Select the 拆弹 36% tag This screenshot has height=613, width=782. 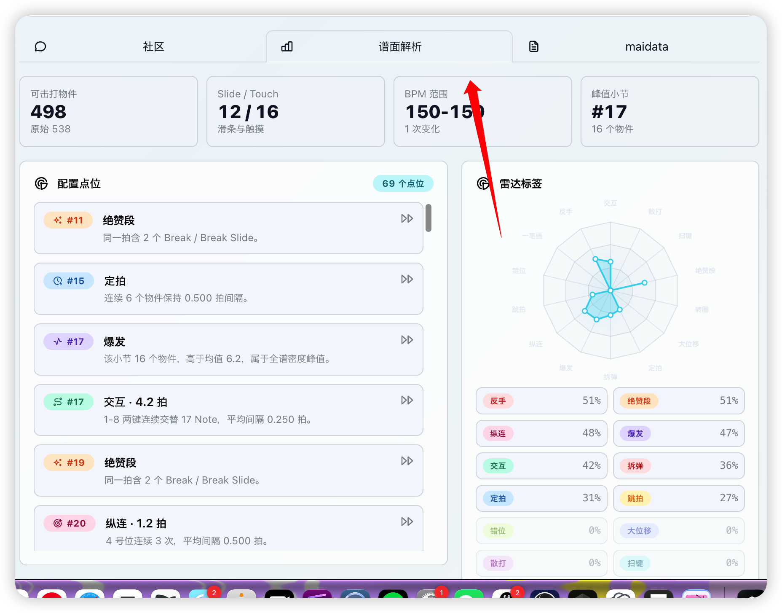pyautogui.click(x=679, y=465)
